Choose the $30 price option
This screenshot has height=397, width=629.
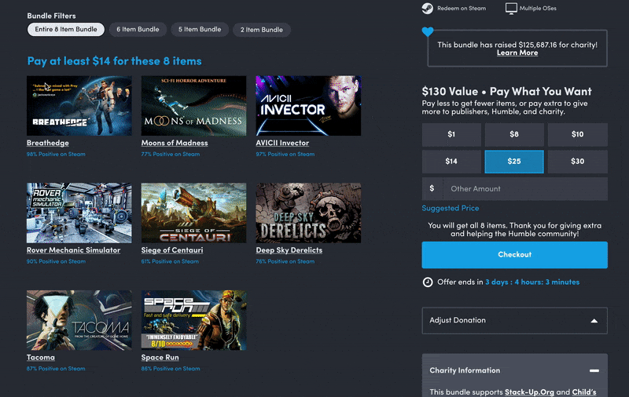(x=578, y=162)
